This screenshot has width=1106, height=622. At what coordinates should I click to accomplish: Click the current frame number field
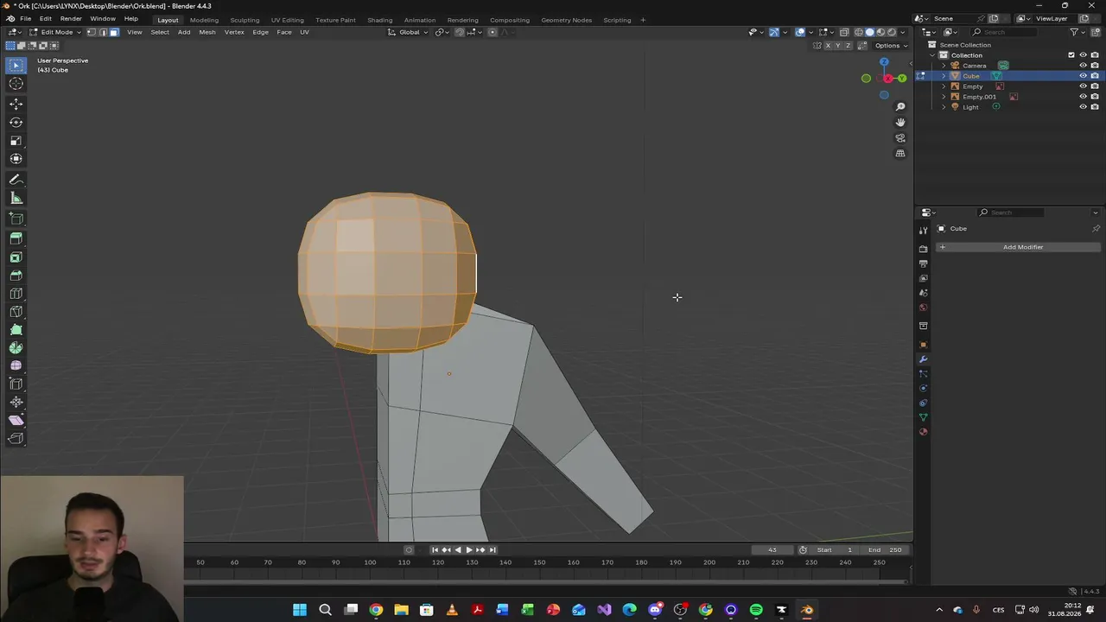pos(772,549)
